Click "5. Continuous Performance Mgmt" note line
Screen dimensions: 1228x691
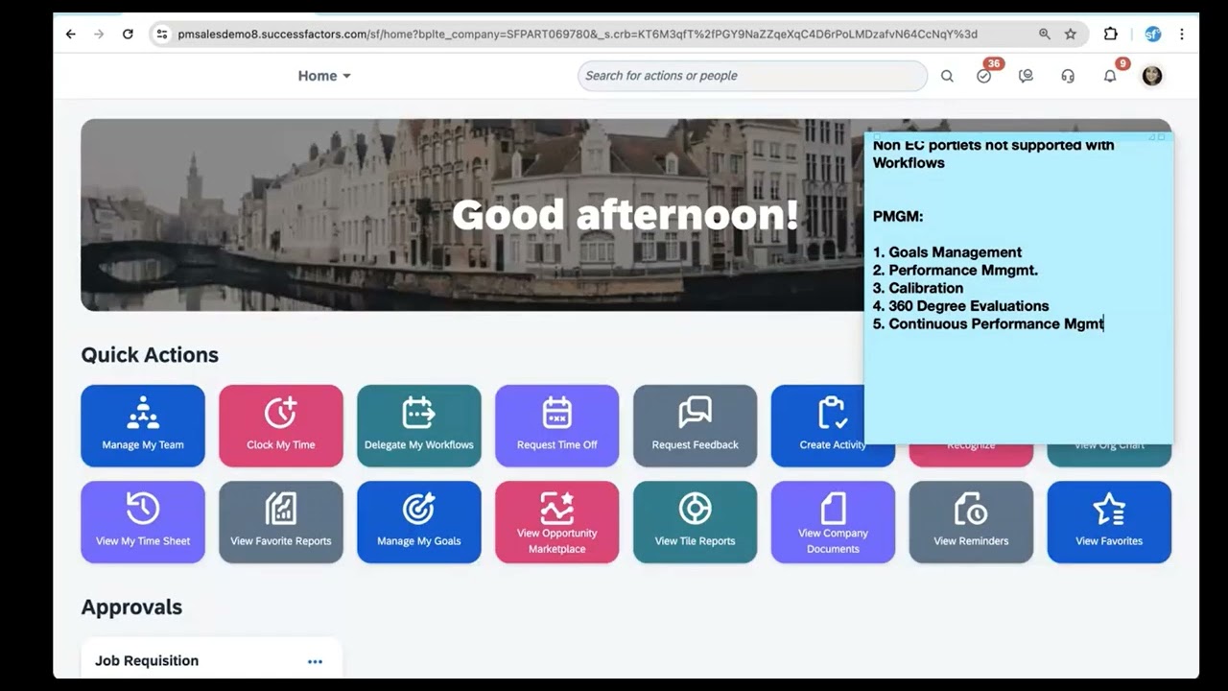(988, 324)
